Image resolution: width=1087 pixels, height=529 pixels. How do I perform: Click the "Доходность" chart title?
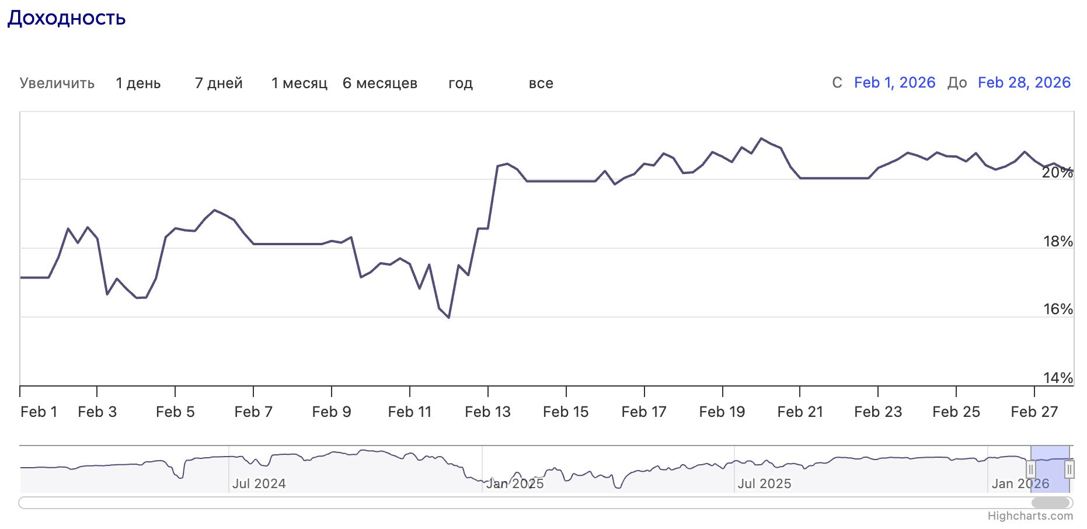(67, 18)
